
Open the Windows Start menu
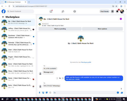[2, 99]
